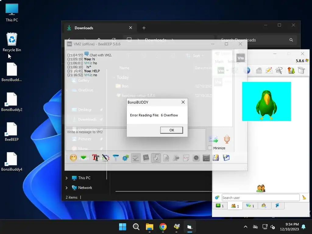
Task: Open the font color picker pencil icon
Action: (x=106, y=158)
